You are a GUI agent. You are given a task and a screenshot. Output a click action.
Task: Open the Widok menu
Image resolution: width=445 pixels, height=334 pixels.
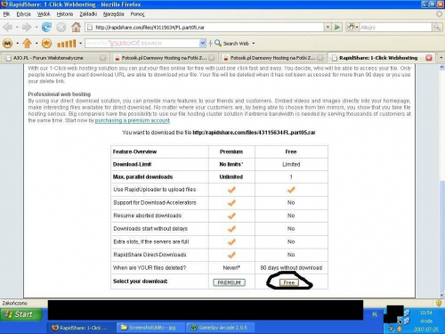[44, 14]
